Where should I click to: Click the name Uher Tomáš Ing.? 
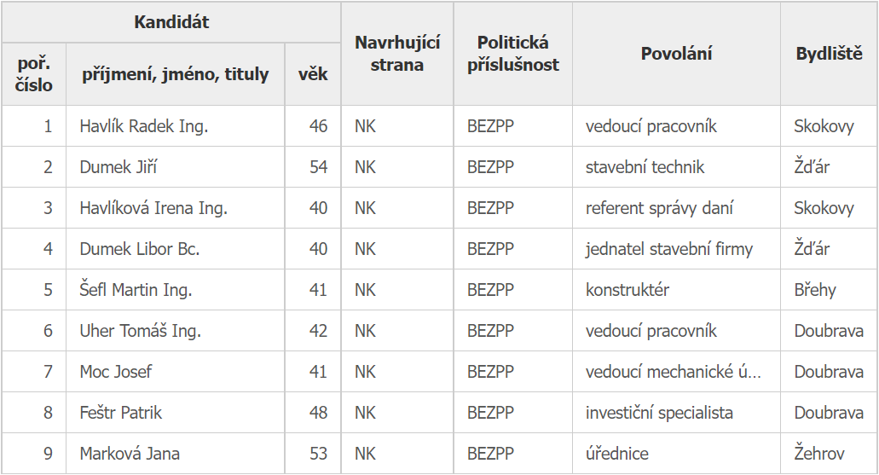coord(141,331)
